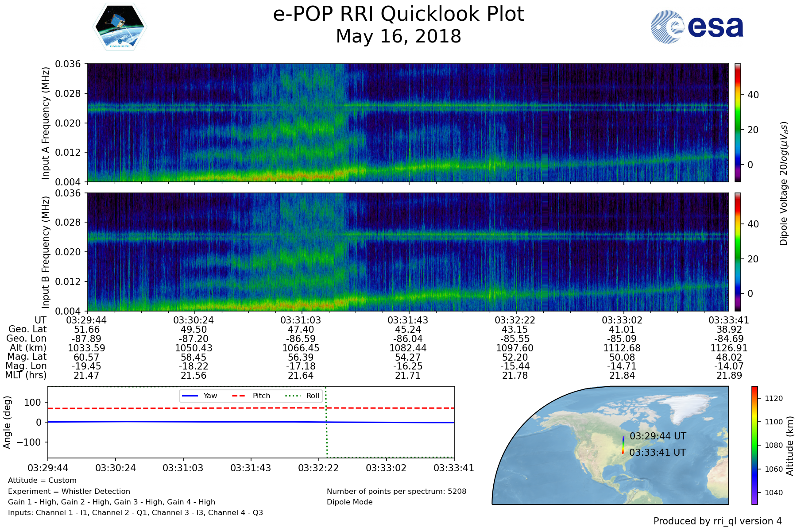The width and height of the screenshot is (797, 531).
Task: Click the "Dipole Mode" label
Action: (x=349, y=502)
